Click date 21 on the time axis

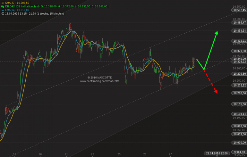(x=66, y=154)
